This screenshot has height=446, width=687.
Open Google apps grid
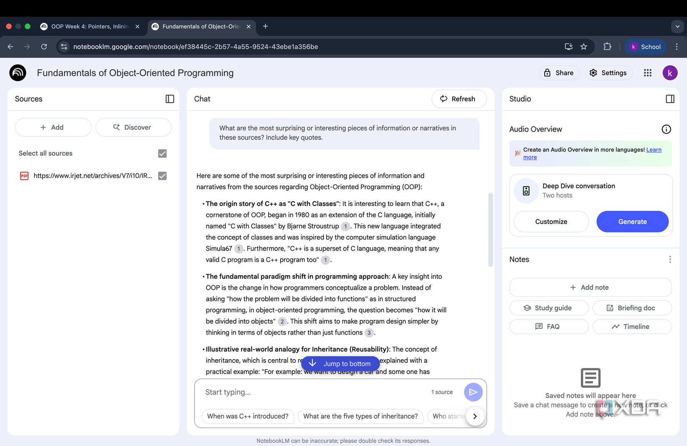pyautogui.click(x=647, y=73)
